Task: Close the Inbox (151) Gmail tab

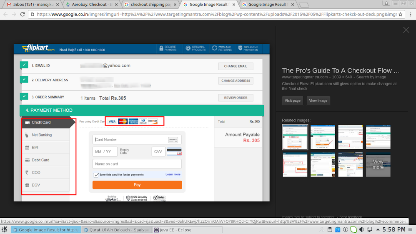Action: pyautogui.click(x=57, y=5)
